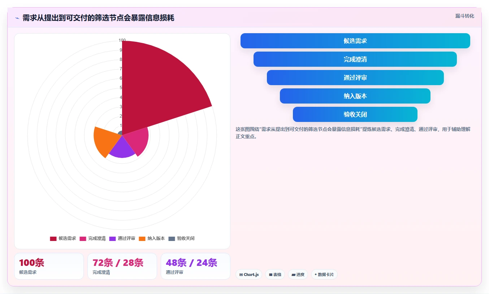Select the 纳入版本 funnel bar
This screenshot has height=294, width=489.
point(355,96)
